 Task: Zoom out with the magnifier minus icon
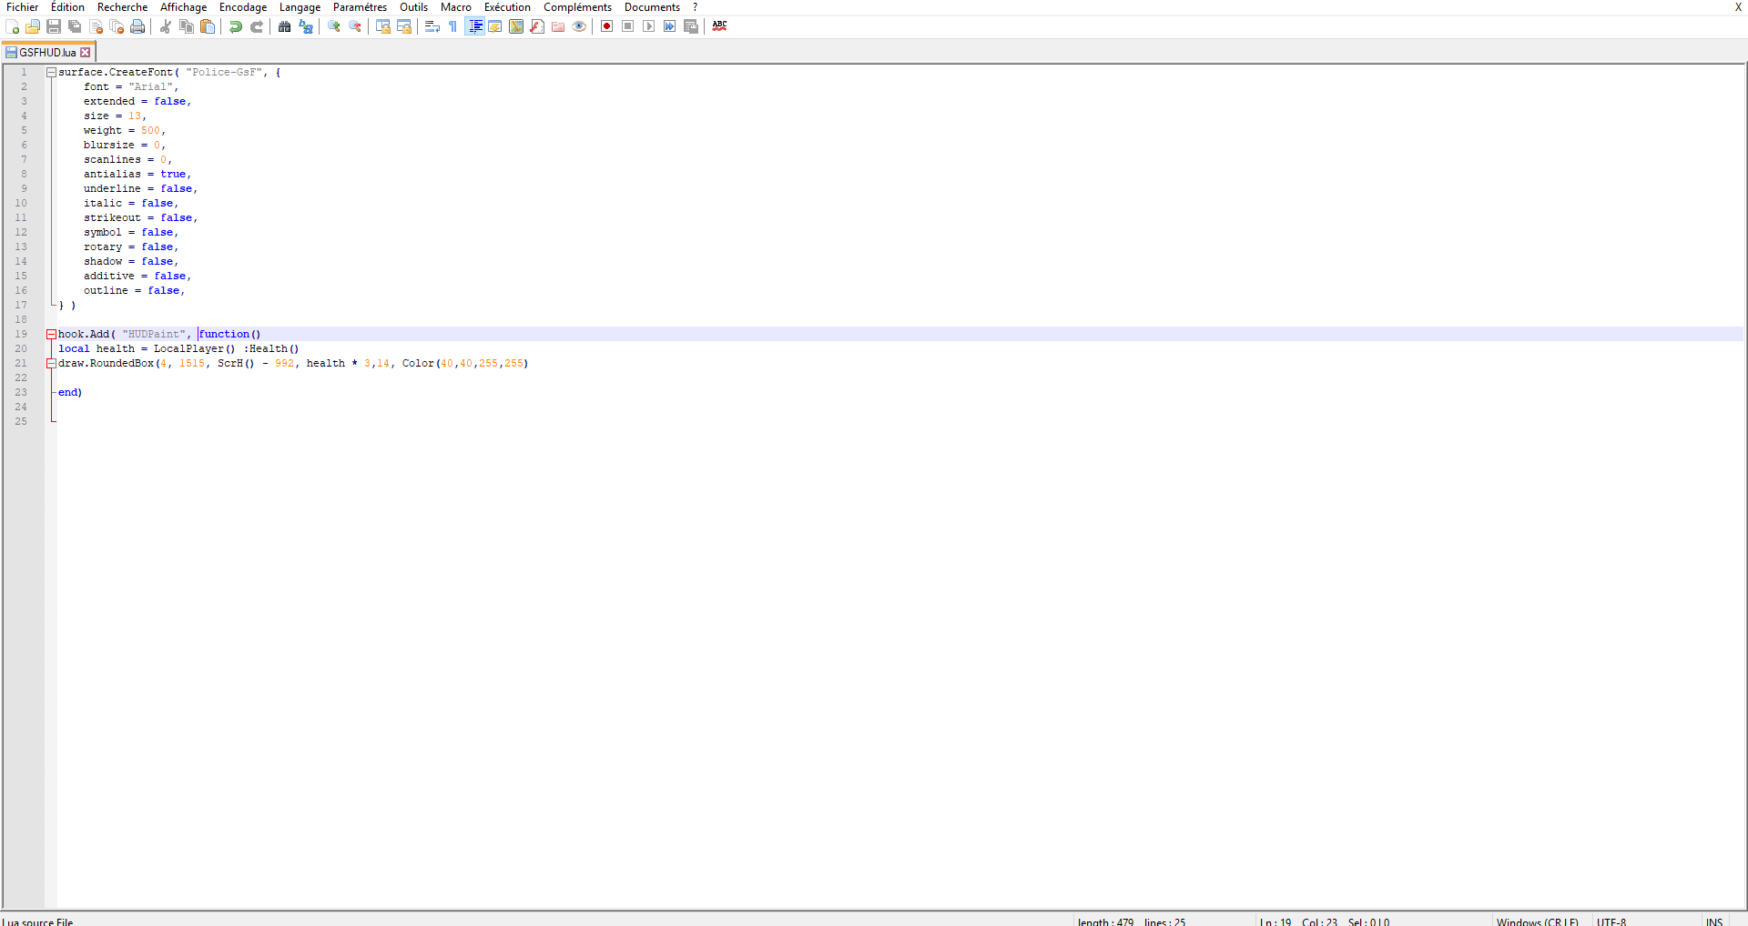[355, 26]
